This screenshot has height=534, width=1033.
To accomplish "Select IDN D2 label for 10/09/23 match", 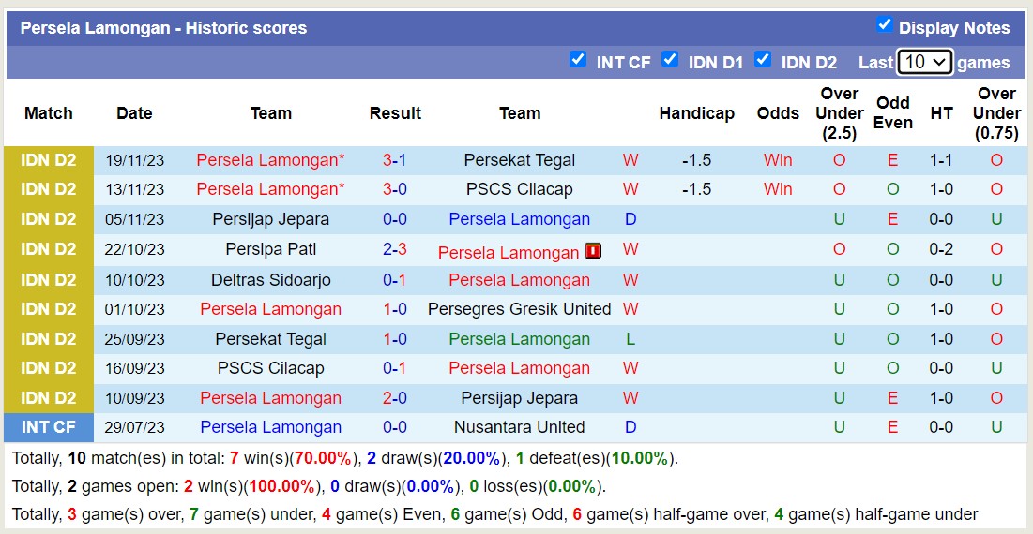I will (49, 398).
